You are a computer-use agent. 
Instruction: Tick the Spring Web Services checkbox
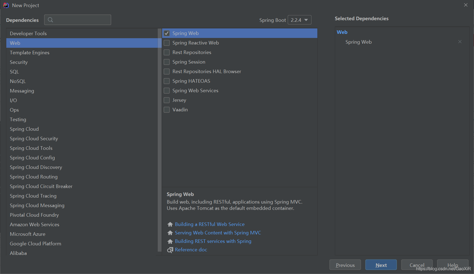coord(167,91)
